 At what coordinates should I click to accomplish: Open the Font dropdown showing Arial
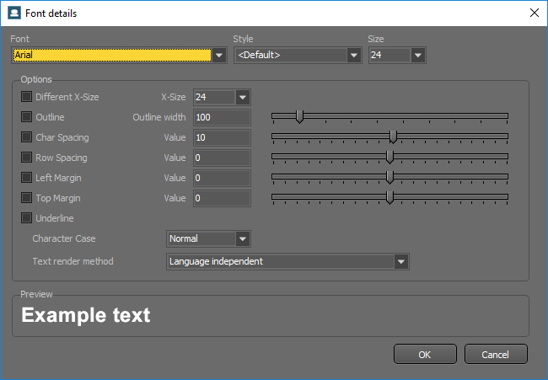219,55
